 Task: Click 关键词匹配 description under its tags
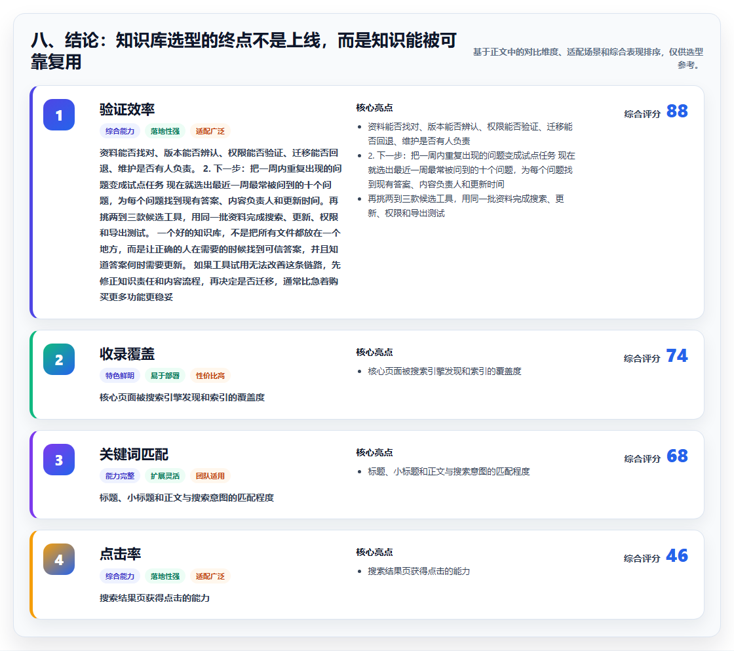tap(186, 498)
